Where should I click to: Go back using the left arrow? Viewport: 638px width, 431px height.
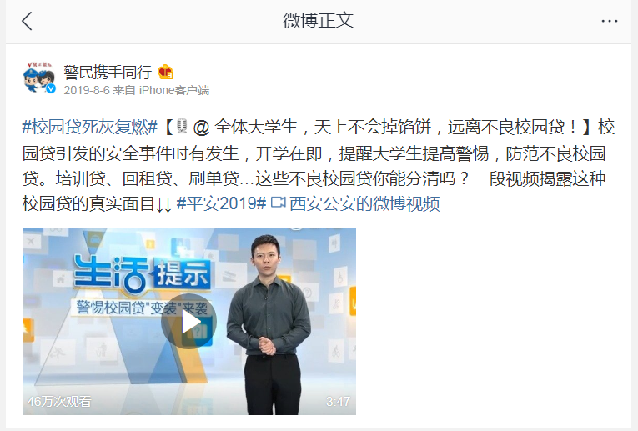pyautogui.click(x=27, y=21)
